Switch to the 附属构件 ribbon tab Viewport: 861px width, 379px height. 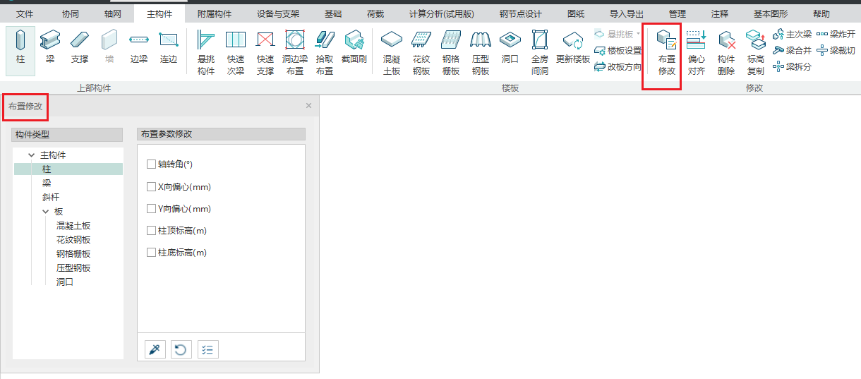214,14
